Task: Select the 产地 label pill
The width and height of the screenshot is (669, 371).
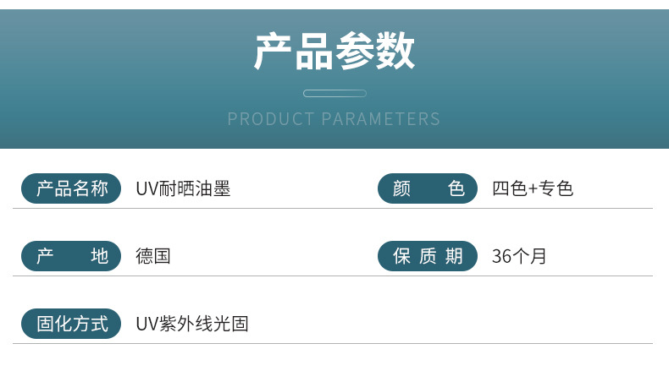Action: (x=73, y=256)
